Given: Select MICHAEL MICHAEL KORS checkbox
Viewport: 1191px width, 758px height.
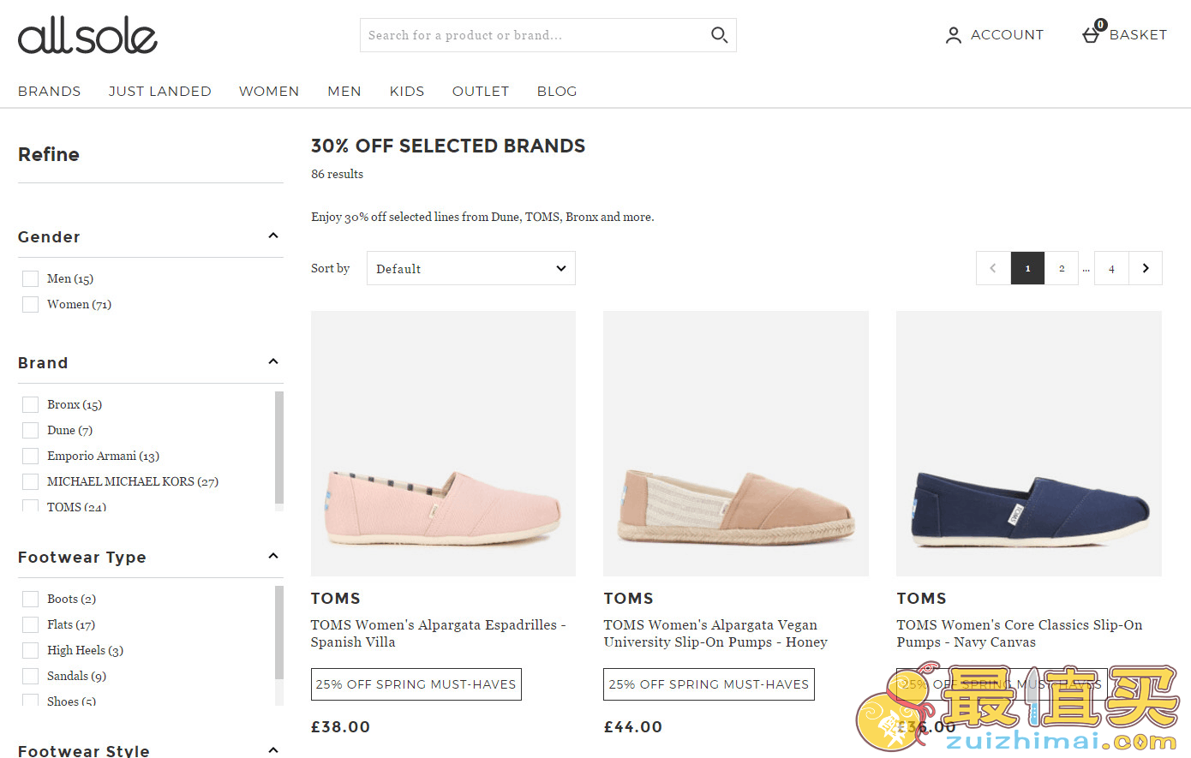Looking at the screenshot, I should pos(30,481).
